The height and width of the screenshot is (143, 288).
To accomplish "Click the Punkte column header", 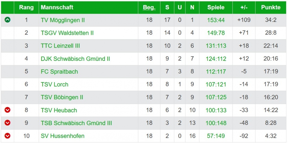I will coord(271,7).
